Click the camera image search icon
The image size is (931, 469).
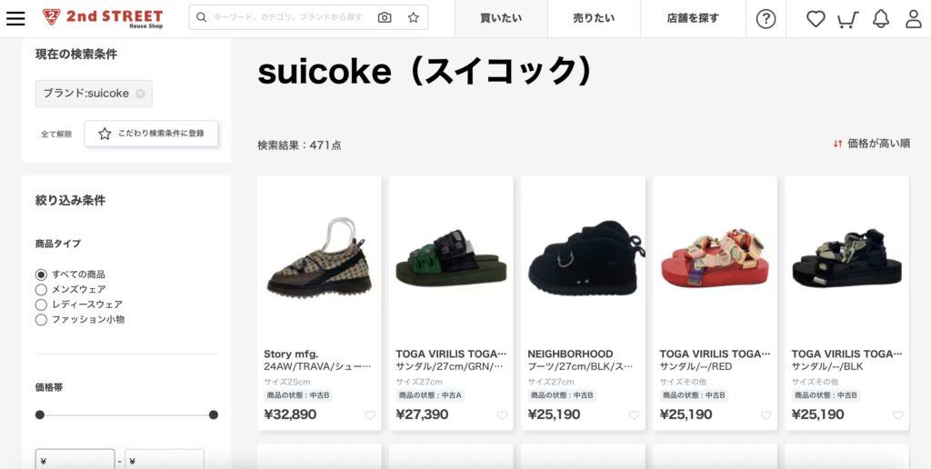pyautogui.click(x=385, y=18)
